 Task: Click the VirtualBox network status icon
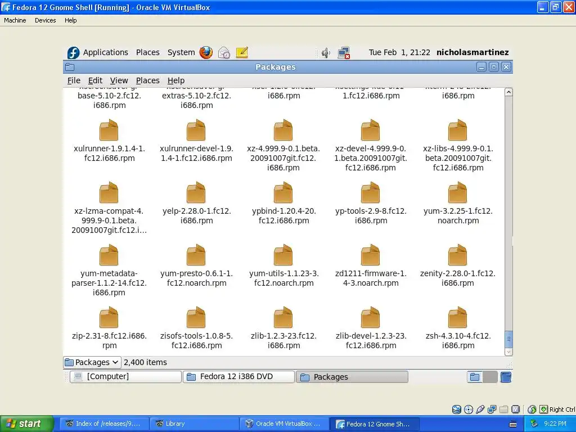pyautogui.click(x=492, y=409)
